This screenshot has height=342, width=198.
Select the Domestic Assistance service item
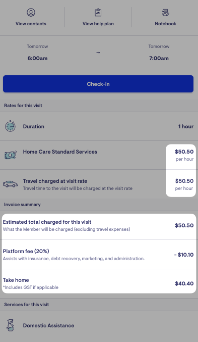pos(99,325)
